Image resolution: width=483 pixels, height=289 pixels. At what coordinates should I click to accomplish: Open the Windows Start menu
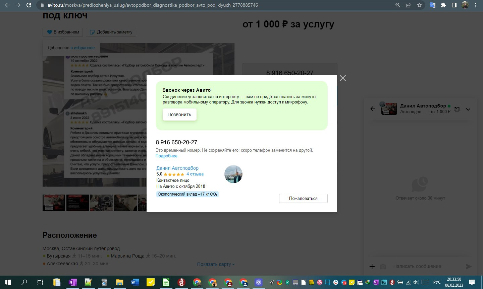point(8,282)
